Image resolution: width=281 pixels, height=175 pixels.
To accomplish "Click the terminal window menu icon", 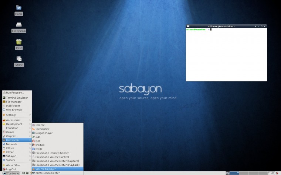I will pyautogui.click(x=188, y=26).
